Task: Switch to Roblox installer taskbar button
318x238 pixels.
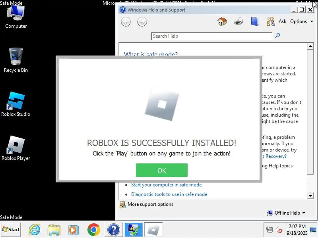Action: pos(153,230)
